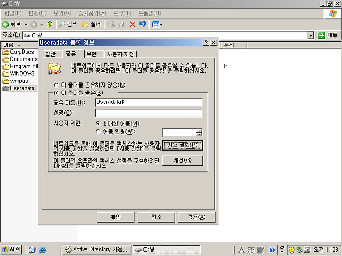Open the Search (검색) toolbar button
The width and height of the screenshot is (342, 256).
pyautogui.click(x=68, y=24)
